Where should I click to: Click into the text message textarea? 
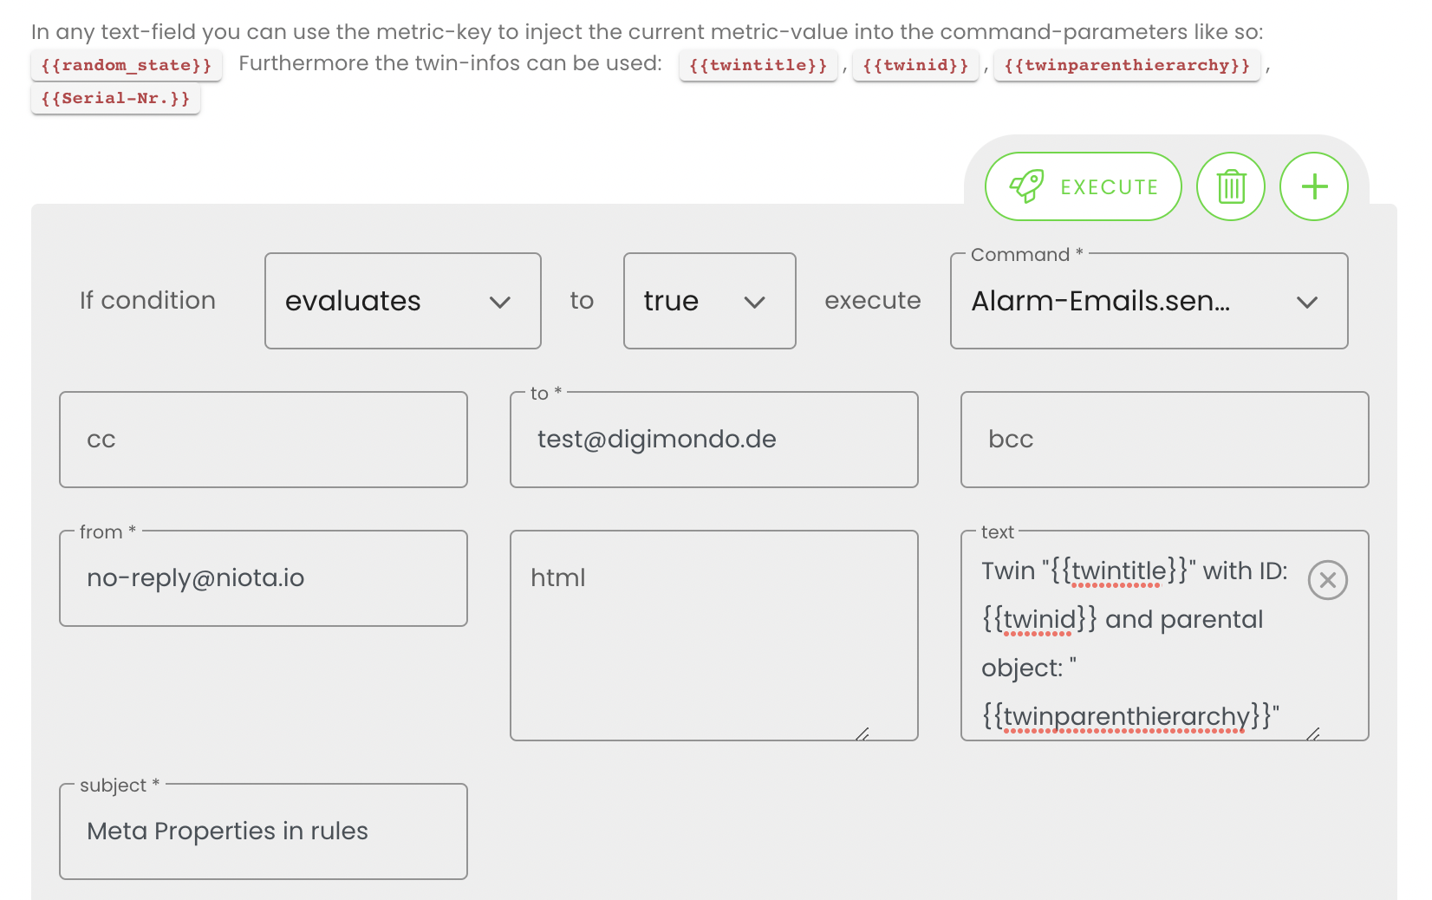1136,643
